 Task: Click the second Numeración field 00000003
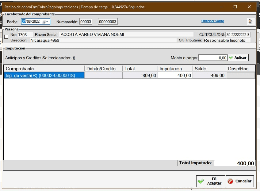[107, 21]
